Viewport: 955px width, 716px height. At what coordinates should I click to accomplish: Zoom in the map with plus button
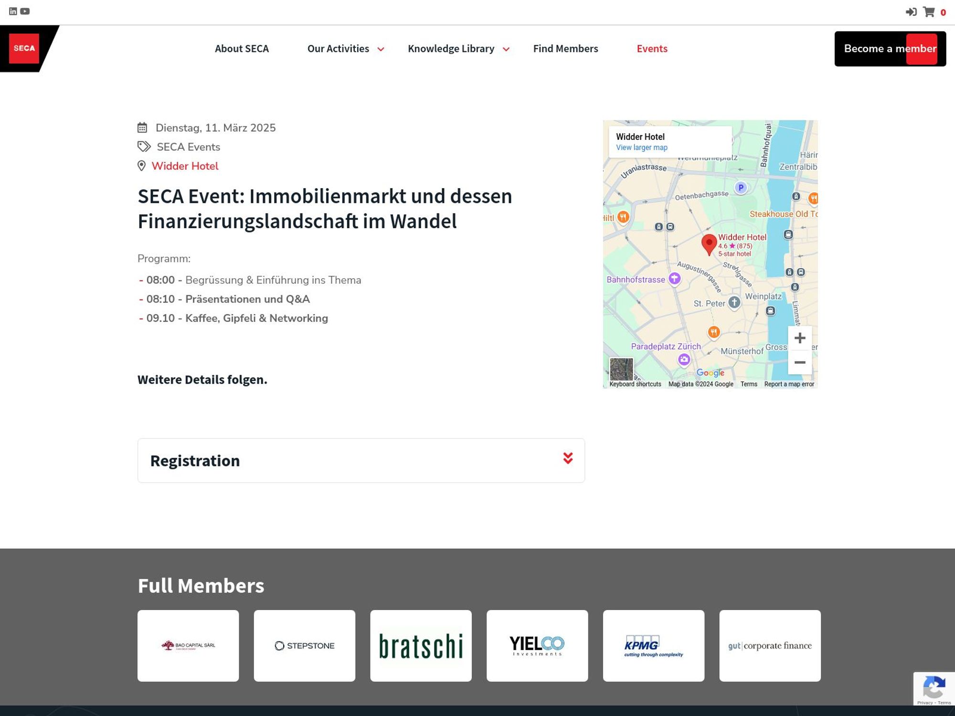click(800, 338)
